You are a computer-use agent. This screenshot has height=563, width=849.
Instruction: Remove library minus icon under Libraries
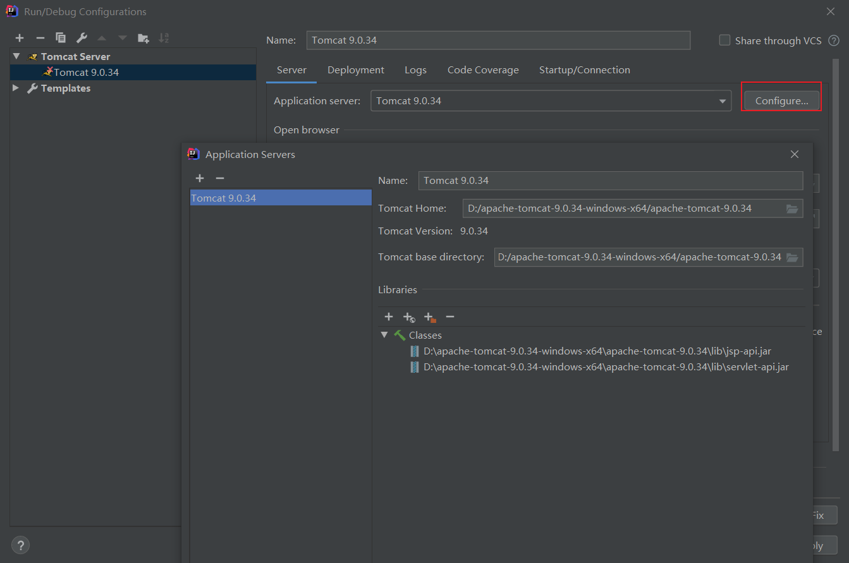[450, 317]
